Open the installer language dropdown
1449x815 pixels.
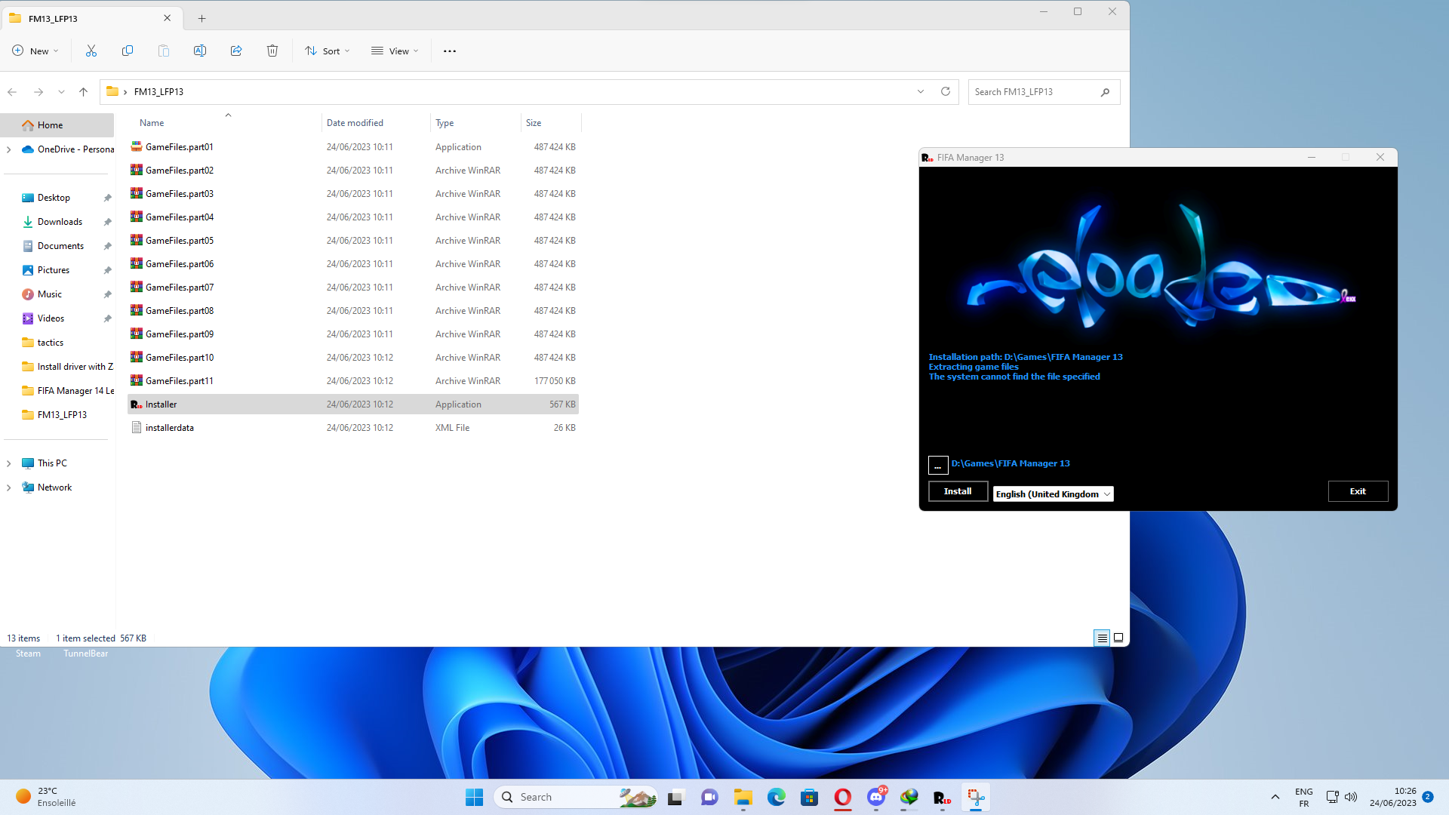(1054, 494)
